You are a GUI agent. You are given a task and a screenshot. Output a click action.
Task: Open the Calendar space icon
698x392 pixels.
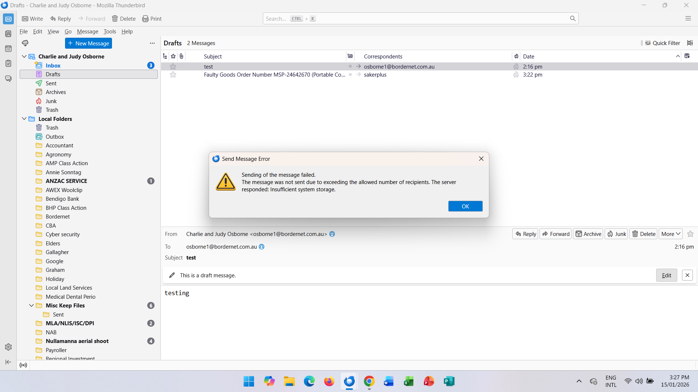coord(8,49)
